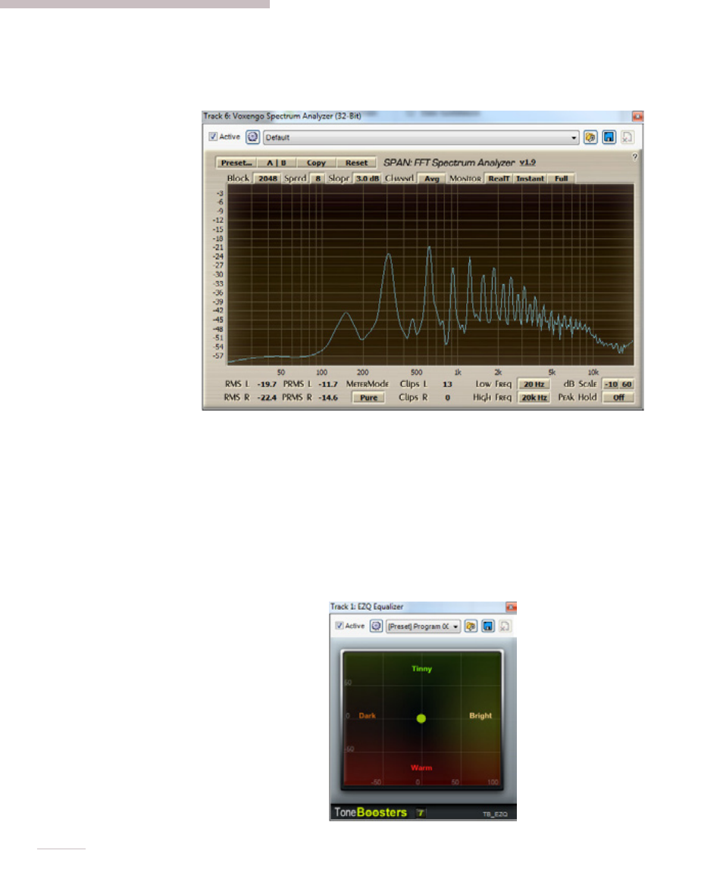Click the TB_EZQ label in EZQ footer

495,814
